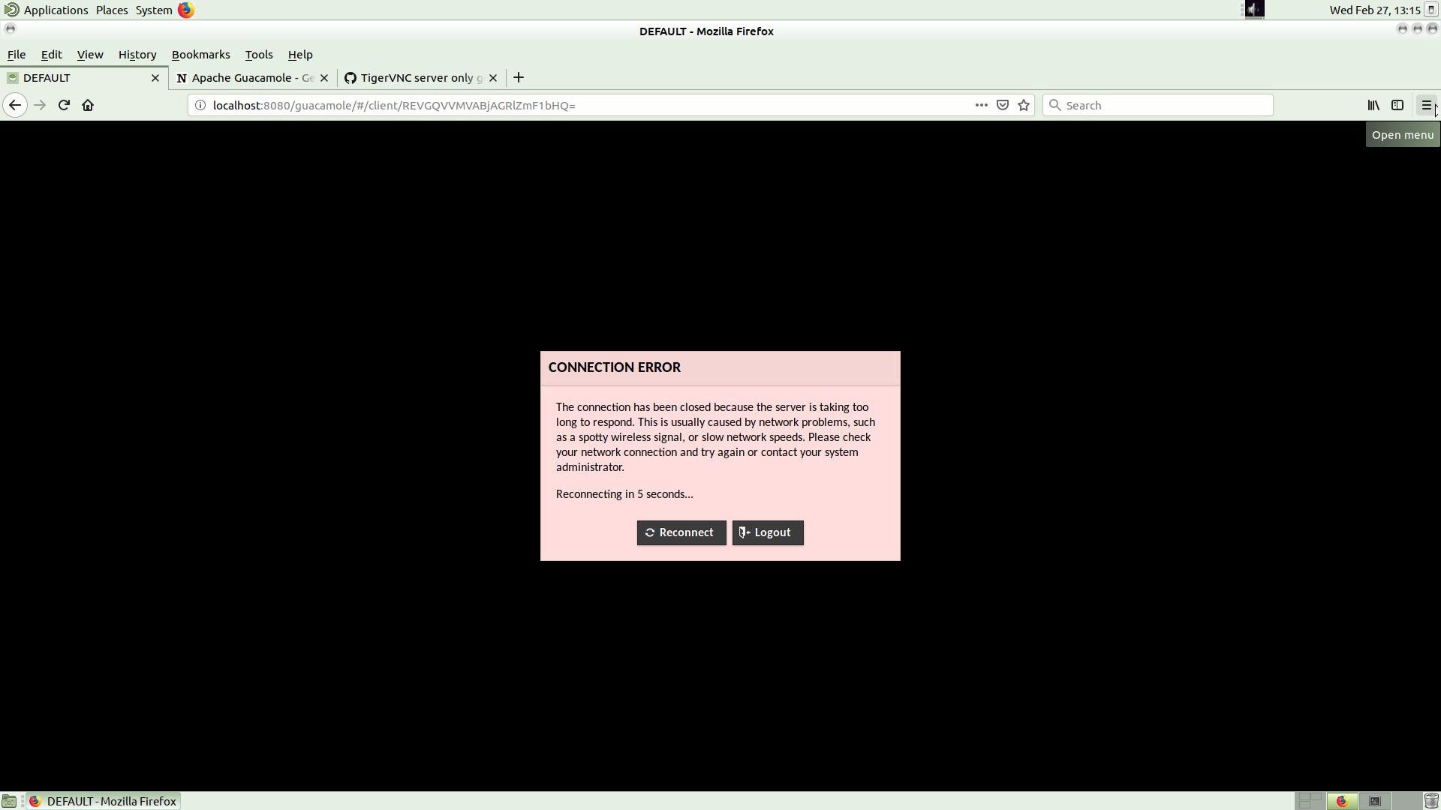Switch to TigerVNC server tab
The width and height of the screenshot is (1441, 810).
tap(415, 78)
